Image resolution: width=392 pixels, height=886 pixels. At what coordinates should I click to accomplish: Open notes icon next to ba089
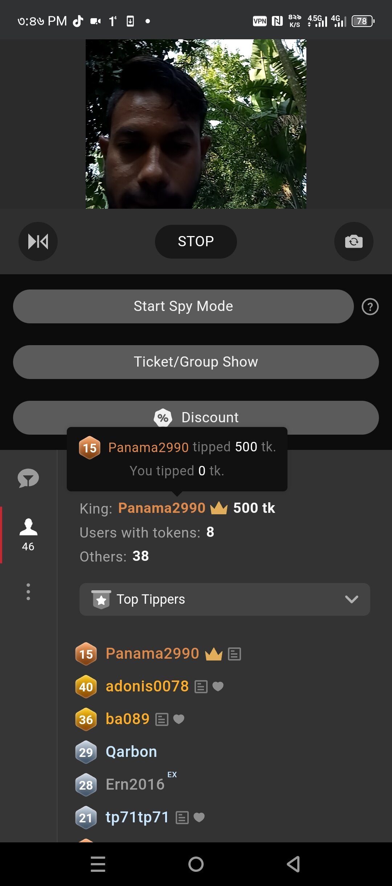pos(162,719)
